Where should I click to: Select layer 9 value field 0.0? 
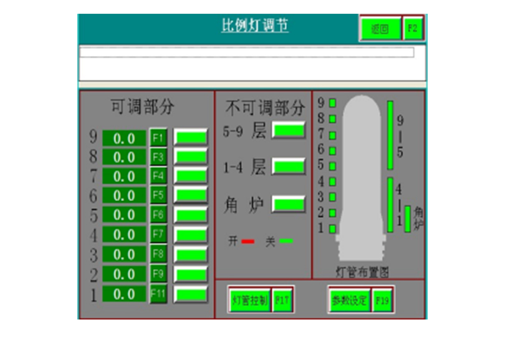[x=124, y=139]
